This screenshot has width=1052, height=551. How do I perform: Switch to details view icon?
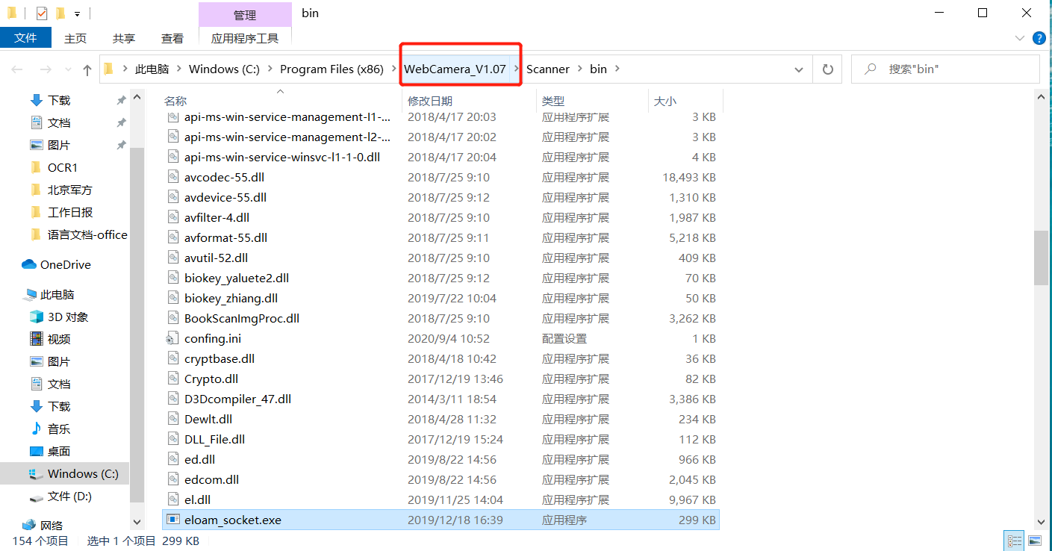(1015, 541)
